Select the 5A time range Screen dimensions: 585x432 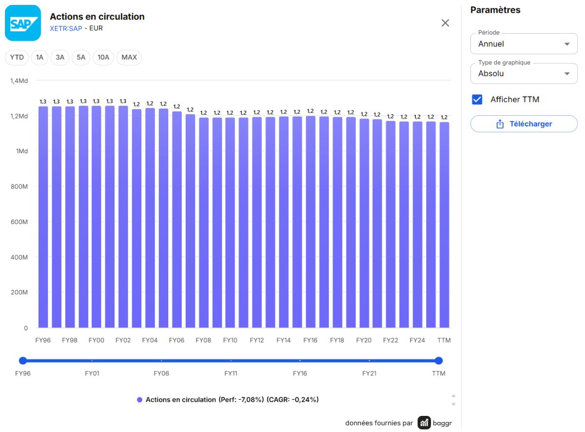pos(81,58)
